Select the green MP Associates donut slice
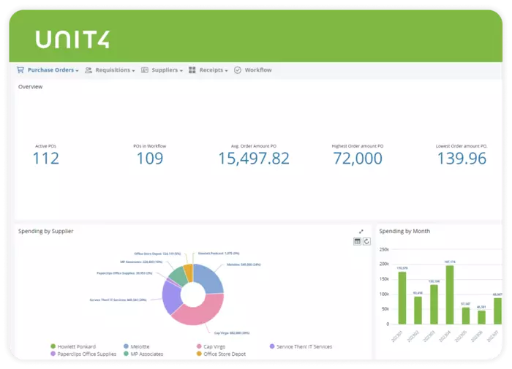 pos(178,276)
